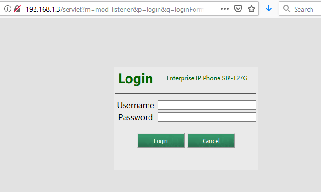Open the site information icon
This screenshot has height=192, width=321.
tap(8, 9)
